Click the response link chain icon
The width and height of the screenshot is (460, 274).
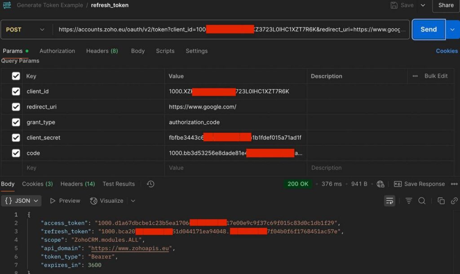click(x=454, y=201)
